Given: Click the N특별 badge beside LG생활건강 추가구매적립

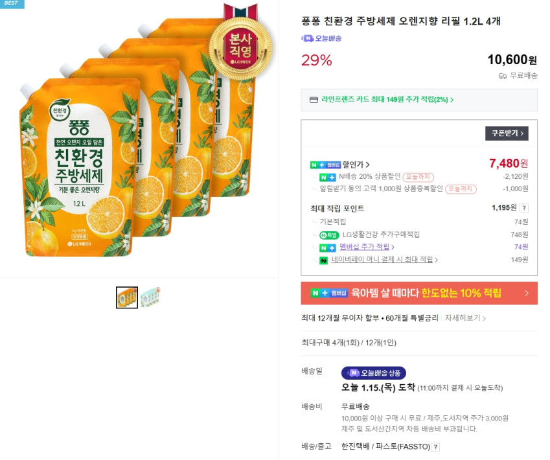Looking at the screenshot, I should tap(329, 235).
